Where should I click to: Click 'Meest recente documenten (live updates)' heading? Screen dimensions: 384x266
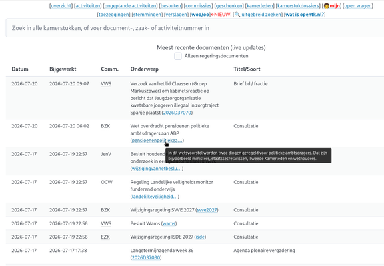point(211,47)
